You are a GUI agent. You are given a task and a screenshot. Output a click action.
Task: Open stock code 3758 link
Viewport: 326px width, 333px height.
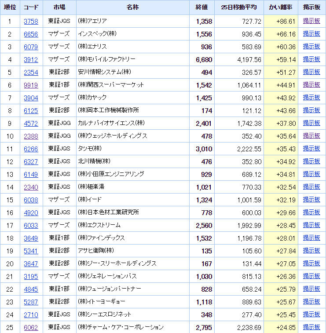[31, 22]
